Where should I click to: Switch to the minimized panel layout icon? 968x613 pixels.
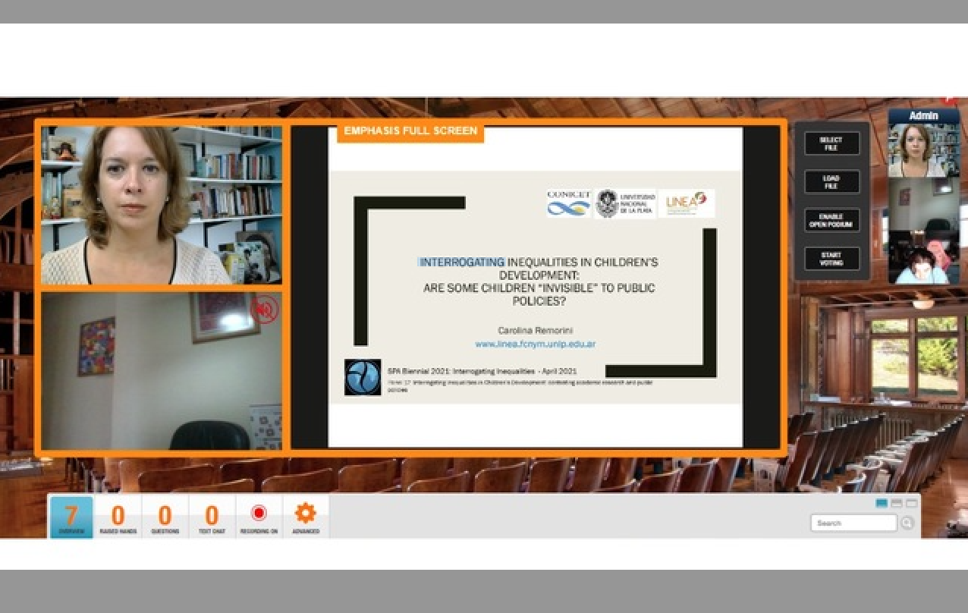pyautogui.click(x=912, y=503)
